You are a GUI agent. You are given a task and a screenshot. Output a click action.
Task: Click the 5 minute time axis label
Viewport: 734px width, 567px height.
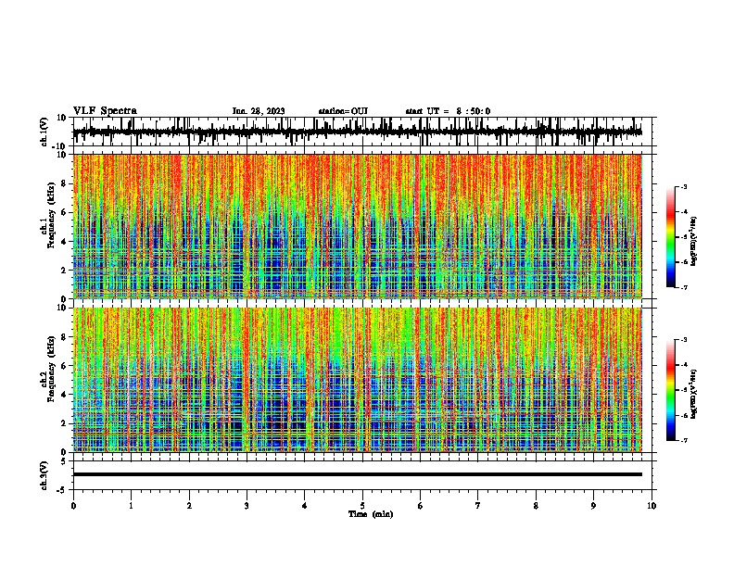[362, 506]
